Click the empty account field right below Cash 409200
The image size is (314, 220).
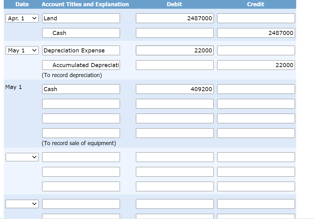point(81,104)
